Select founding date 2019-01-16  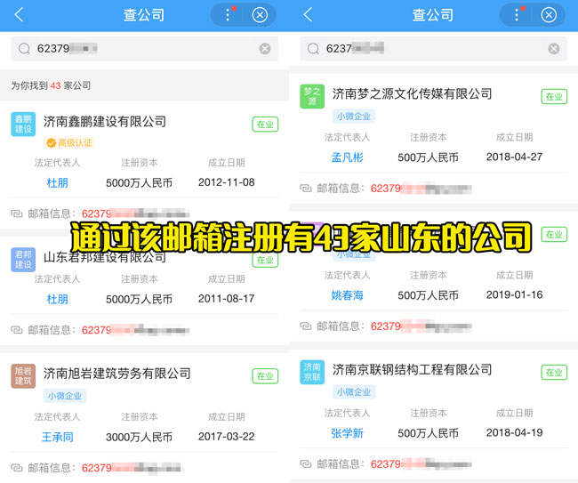click(514, 294)
